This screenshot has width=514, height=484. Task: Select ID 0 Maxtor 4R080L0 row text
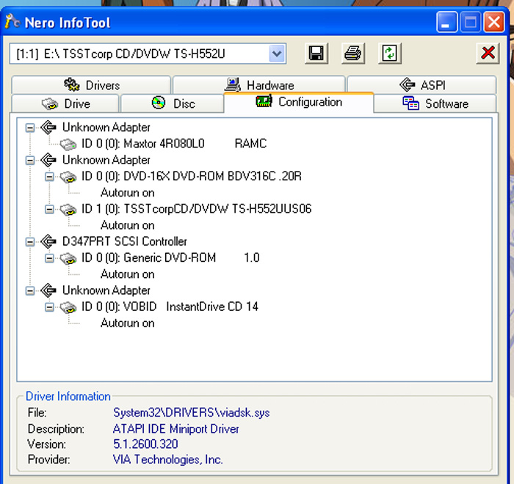(x=174, y=144)
